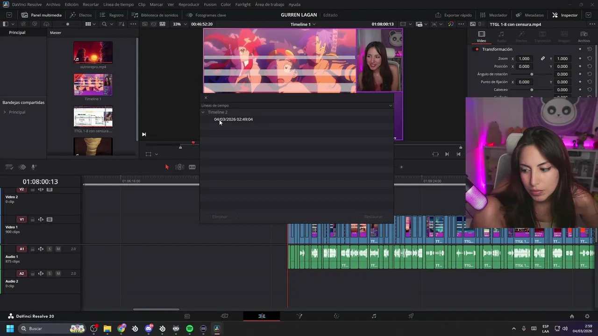Switch to the Fairlight page icon
The image size is (598, 336).
[x=374, y=316]
